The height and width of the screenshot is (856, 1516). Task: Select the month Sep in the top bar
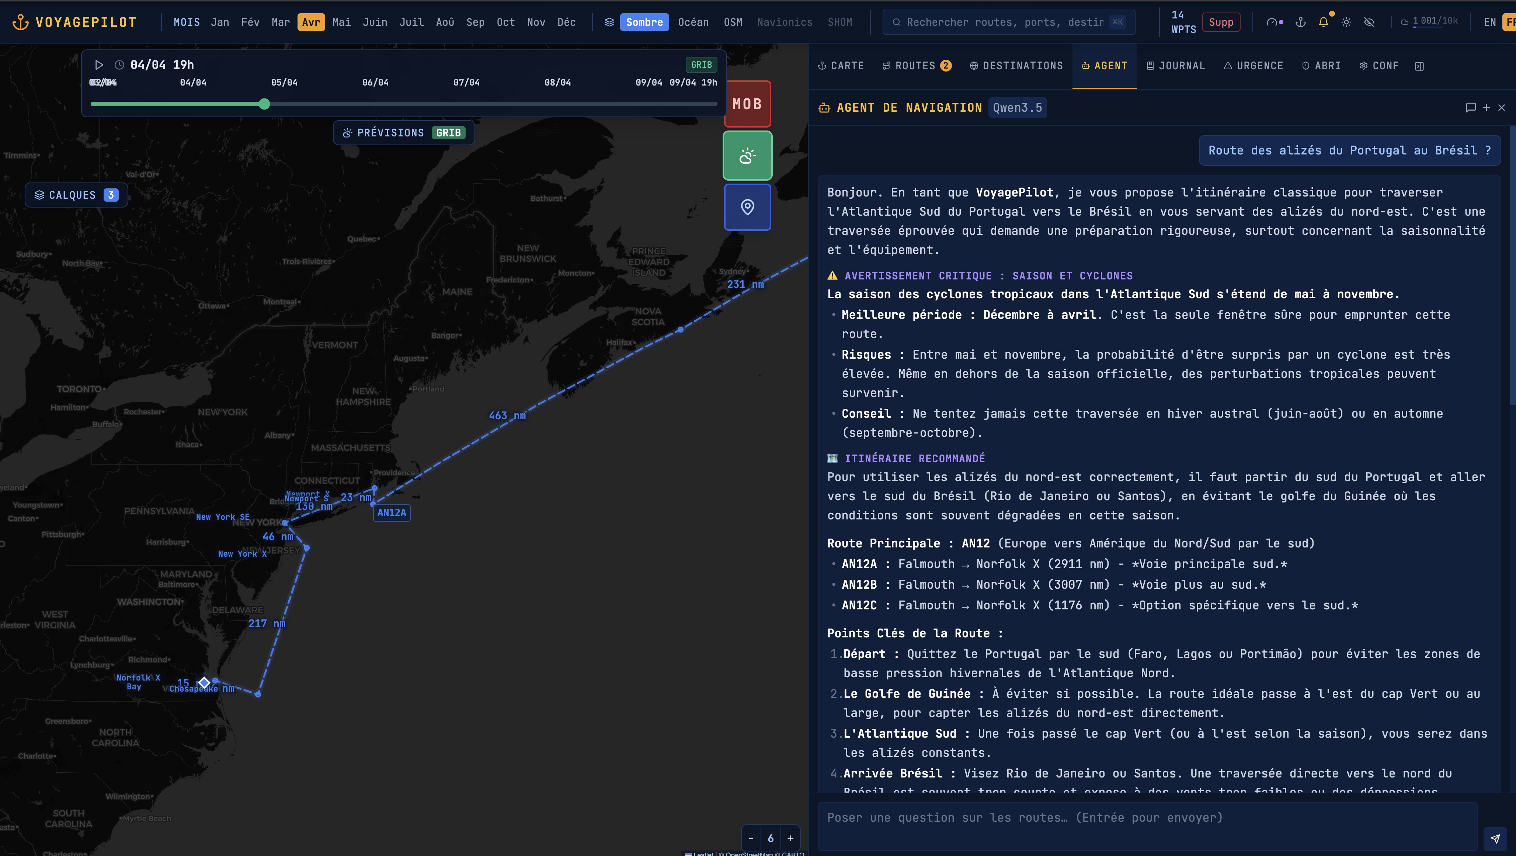click(x=476, y=22)
